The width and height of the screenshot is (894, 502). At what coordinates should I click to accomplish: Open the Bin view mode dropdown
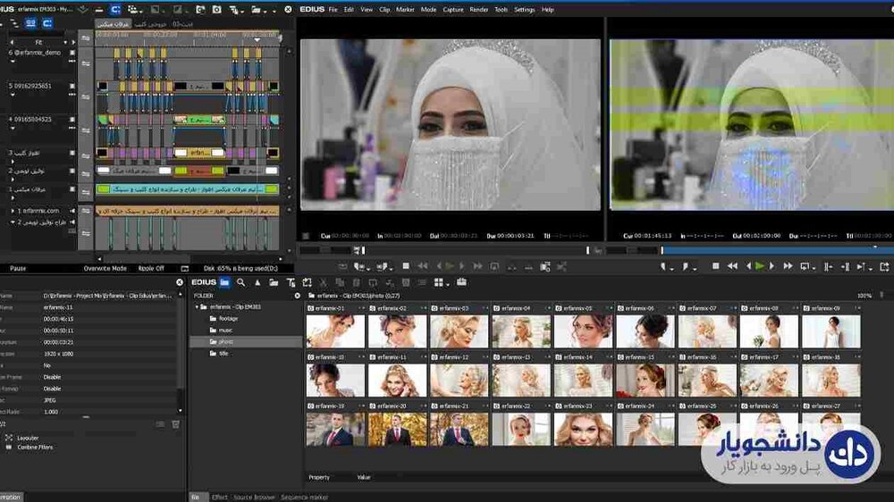[x=442, y=282]
